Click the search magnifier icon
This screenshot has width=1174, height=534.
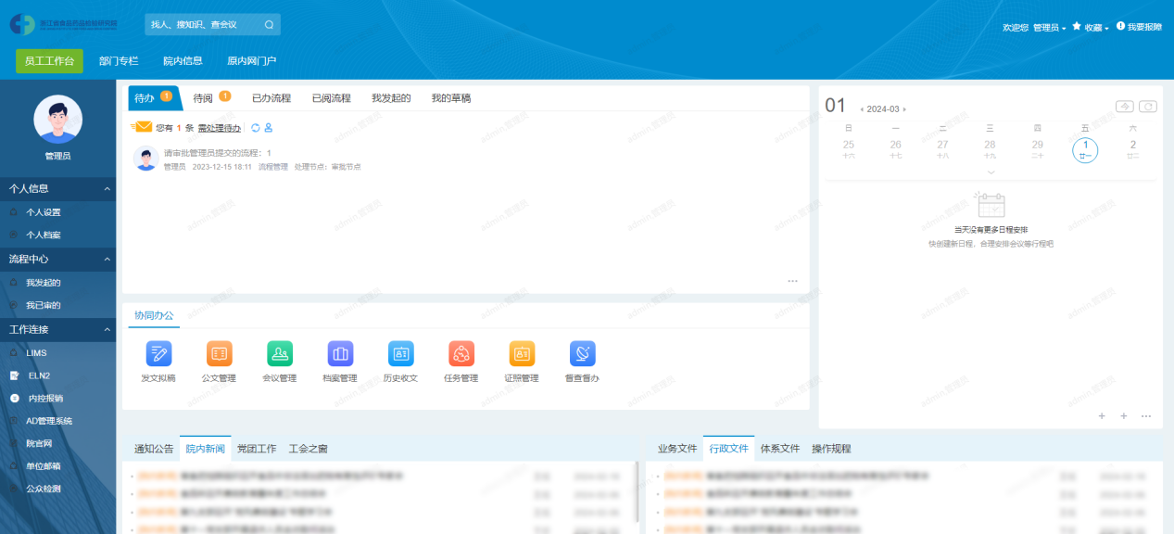tap(269, 25)
